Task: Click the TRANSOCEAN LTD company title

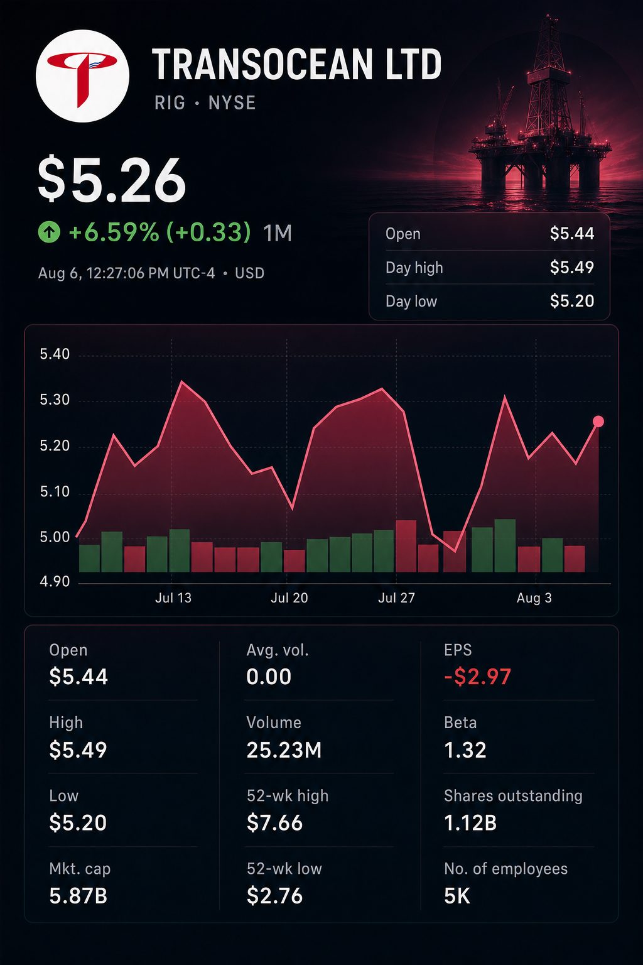Action: 297,65
